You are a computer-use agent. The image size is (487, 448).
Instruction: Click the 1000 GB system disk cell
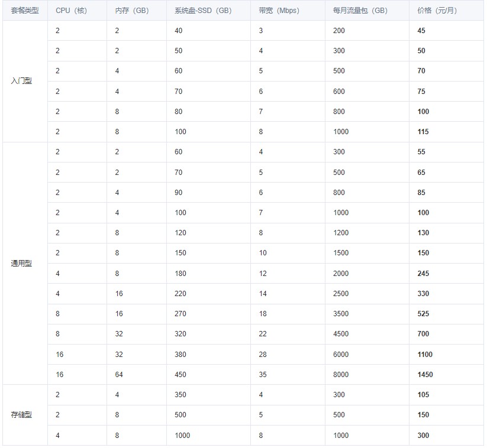pos(208,435)
